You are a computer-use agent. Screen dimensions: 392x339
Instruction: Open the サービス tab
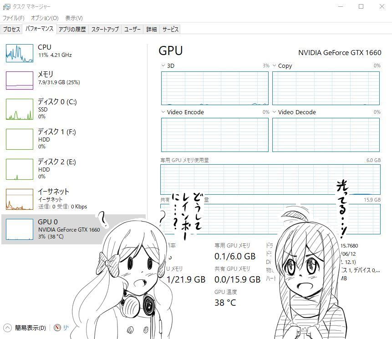tap(170, 29)
